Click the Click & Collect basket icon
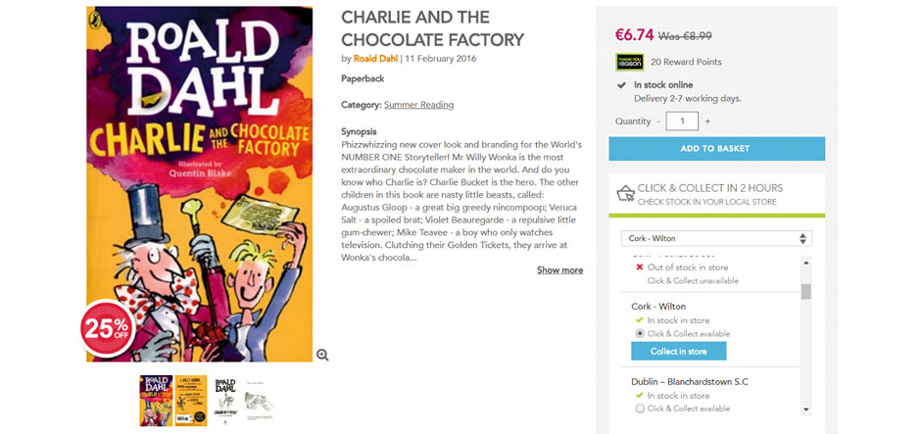This screenshot has height=434, width=921. (624, 193)
